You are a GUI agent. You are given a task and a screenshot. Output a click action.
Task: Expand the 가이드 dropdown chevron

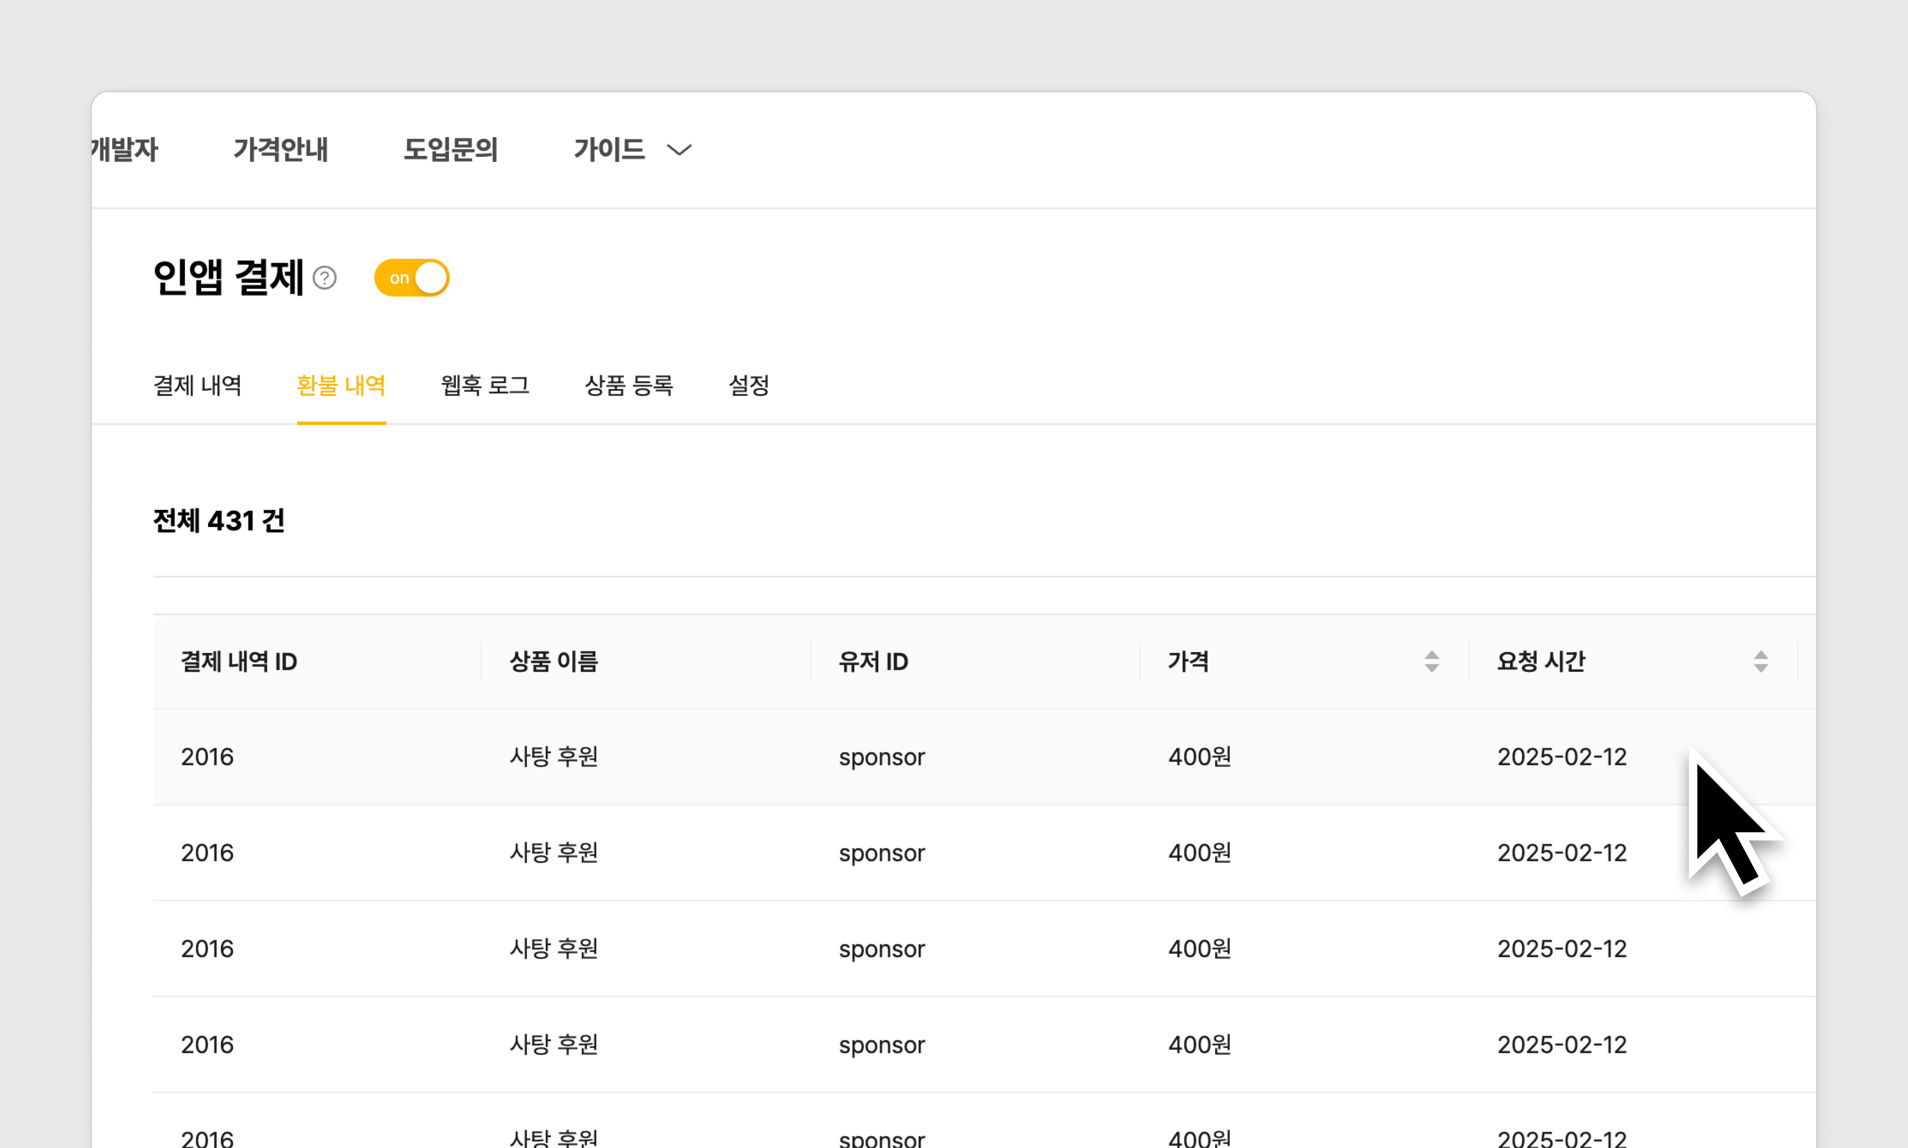pyautogui.click(x=679, y=150)
